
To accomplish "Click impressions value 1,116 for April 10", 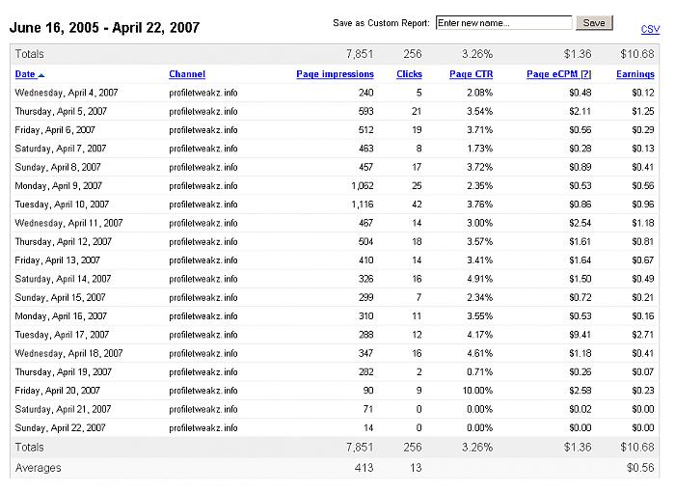I will point(363,205).
